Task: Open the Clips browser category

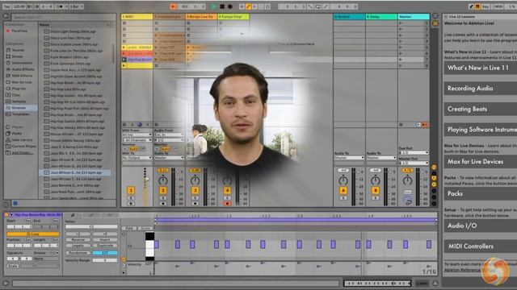Action: coord(13,95)
